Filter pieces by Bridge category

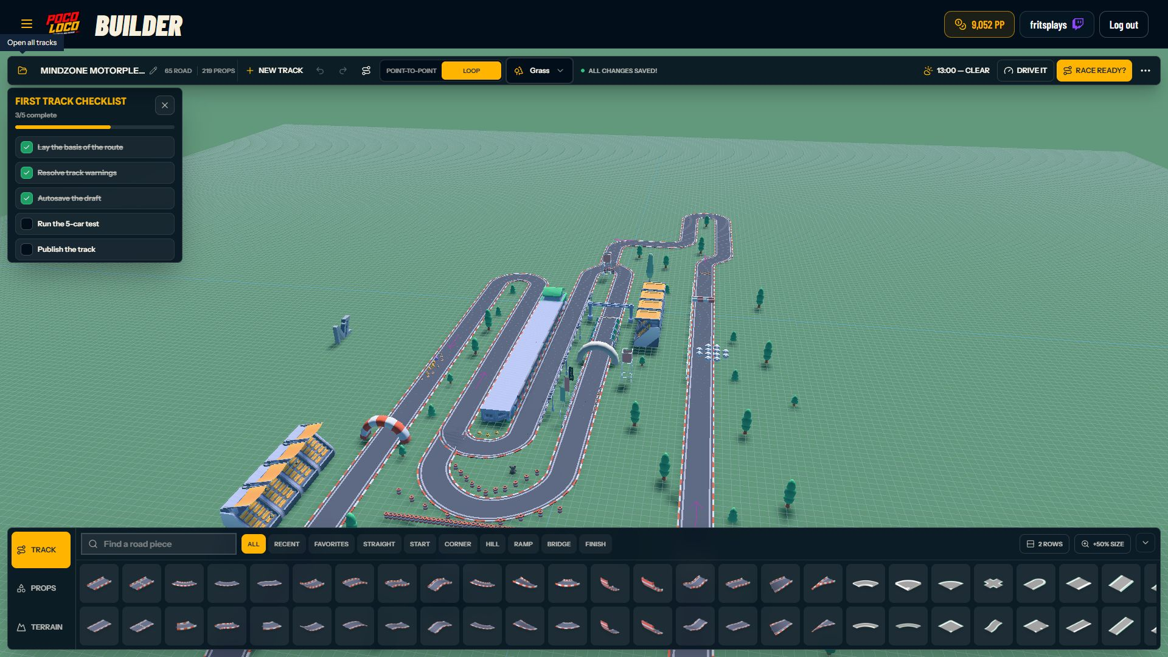click(x=558, y=544)
